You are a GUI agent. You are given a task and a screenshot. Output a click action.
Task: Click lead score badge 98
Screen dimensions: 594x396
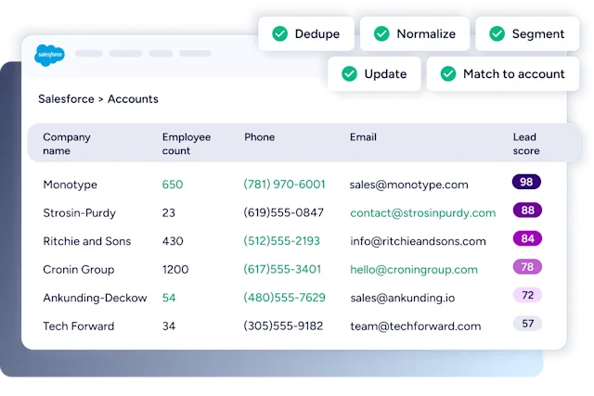click(x=526, y=182)
